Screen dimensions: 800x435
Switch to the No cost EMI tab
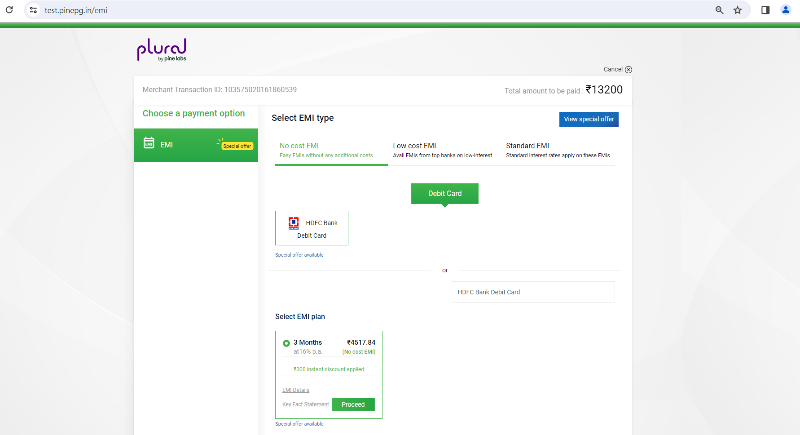pos(326,150)
